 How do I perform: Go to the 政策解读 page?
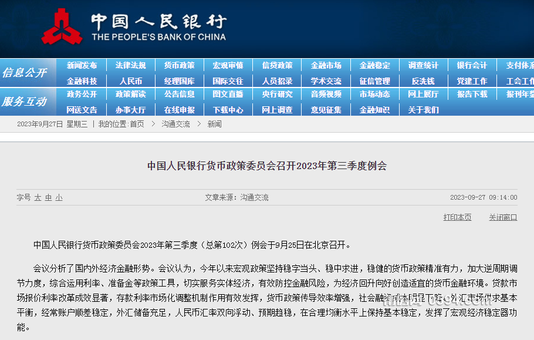click(131, 94)
